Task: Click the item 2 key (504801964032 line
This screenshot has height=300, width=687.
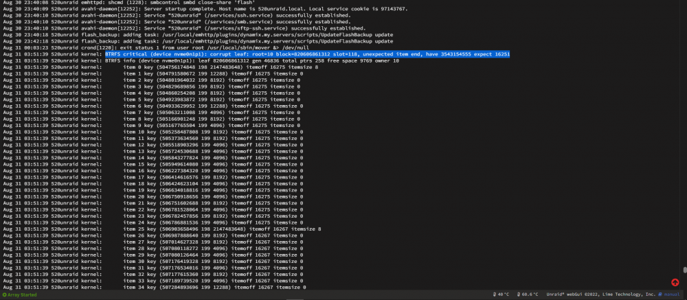Action: click(x=152, y=80)
